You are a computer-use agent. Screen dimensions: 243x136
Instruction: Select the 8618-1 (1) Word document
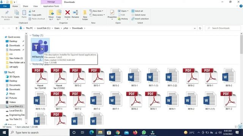(x=40, y=101)
